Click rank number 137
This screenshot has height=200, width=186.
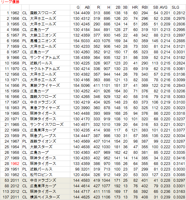(6, 197)
